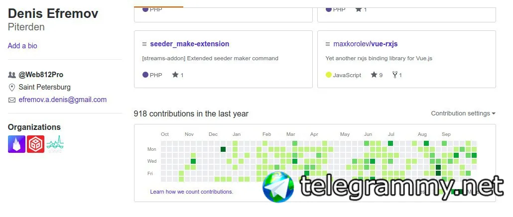Grab the reorder handle of vue-rxjs card
The width and height of the screenshot is (513, 217).
pos(328,44)
